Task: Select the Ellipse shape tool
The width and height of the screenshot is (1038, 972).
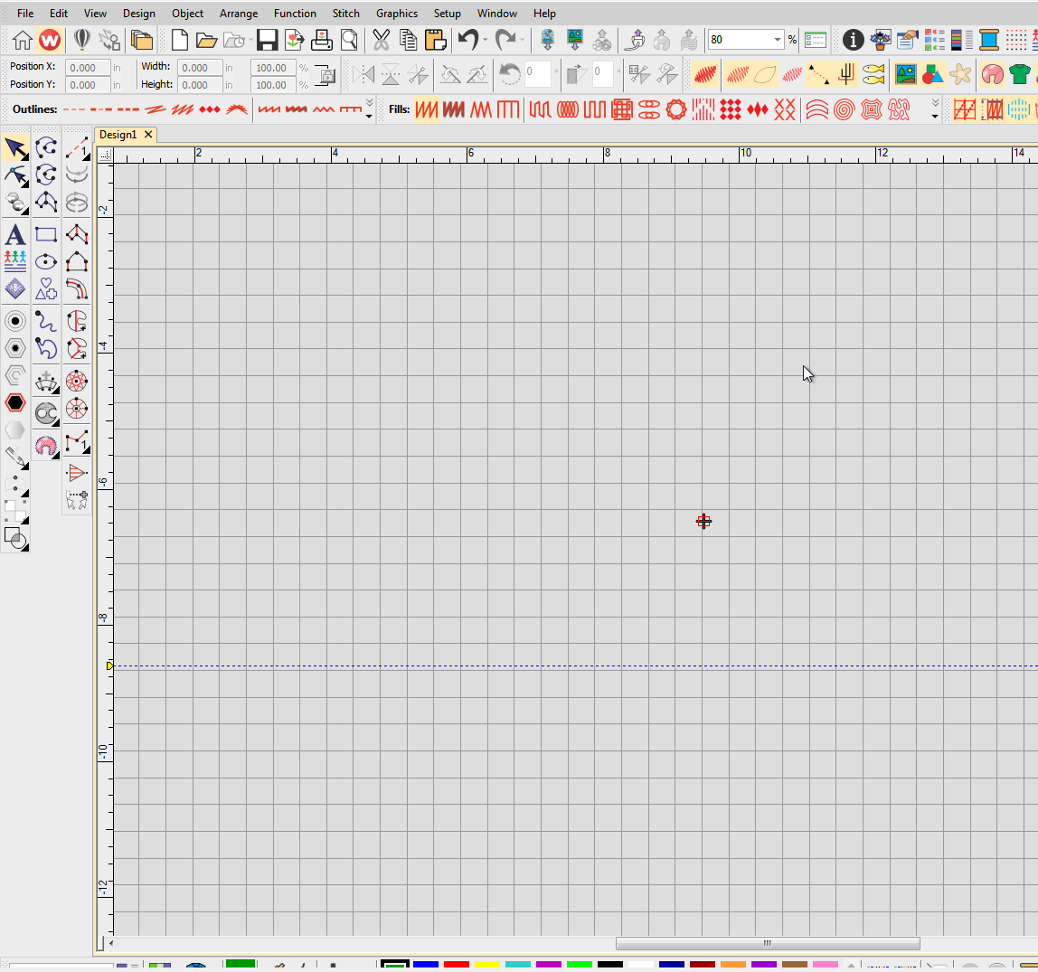Action: click(46, 262)
